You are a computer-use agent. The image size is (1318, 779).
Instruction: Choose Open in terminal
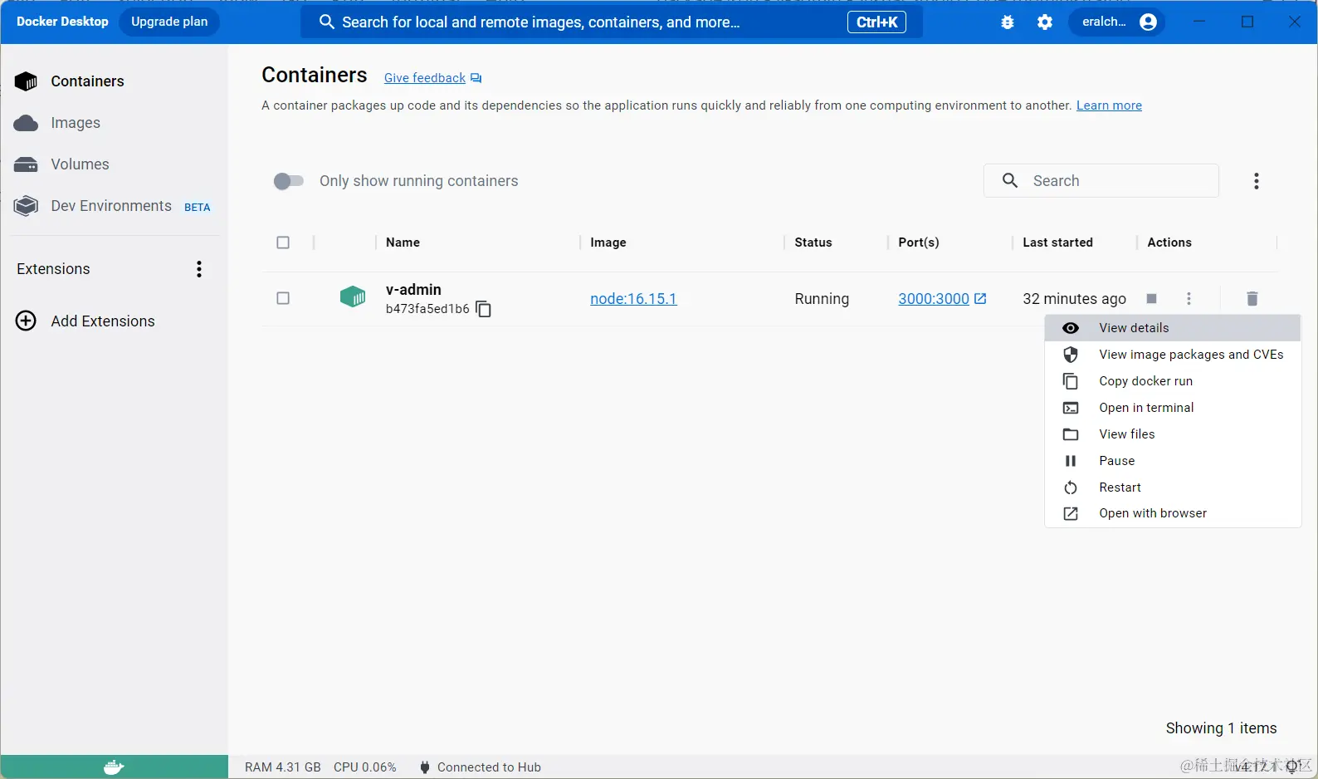click(1173, 408)
